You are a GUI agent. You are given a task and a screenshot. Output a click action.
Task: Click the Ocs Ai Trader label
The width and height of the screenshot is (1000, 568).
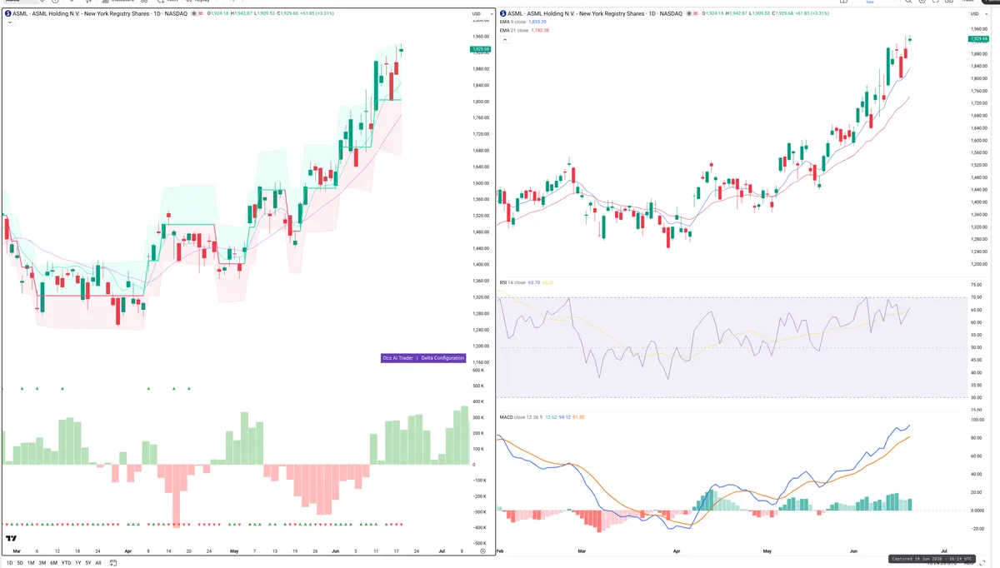click(398, 358)
